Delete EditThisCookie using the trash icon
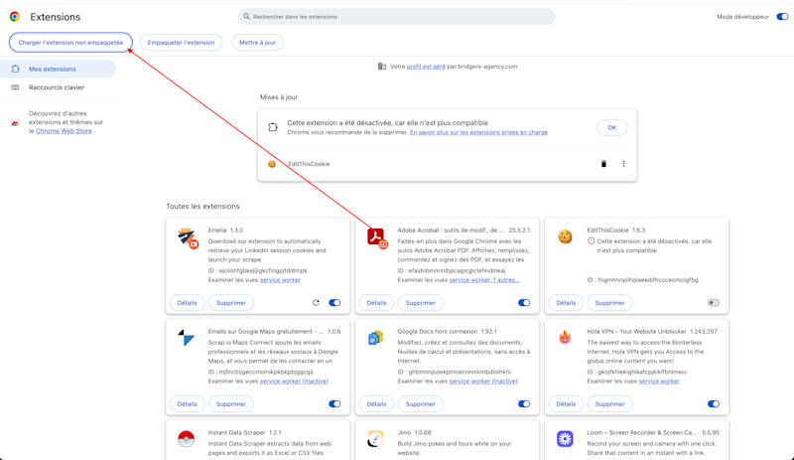The height and width of the screenshot is (460, 794). (x=603, y=164)
